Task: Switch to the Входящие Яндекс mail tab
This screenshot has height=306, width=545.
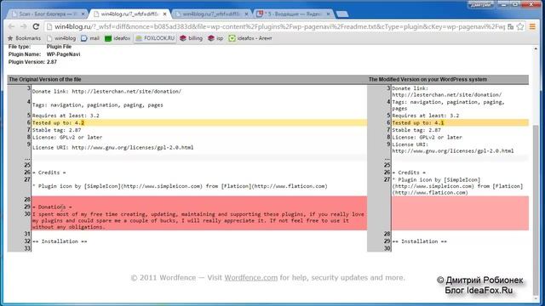Action: point(292,14)
